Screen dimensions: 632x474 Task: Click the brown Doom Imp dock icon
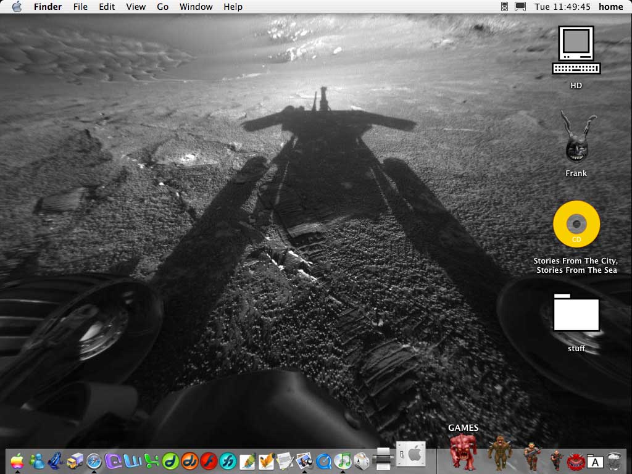pos(500,453)
